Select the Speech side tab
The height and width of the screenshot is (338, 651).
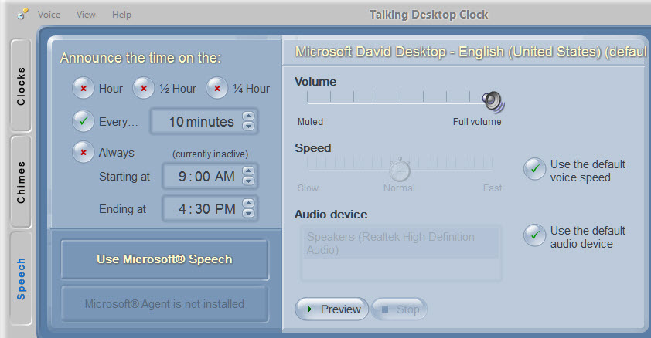click(x=21, y=279)
